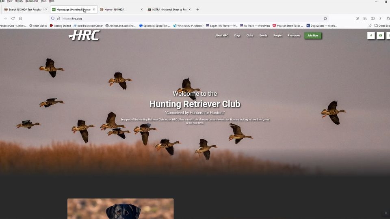Open Mexican Street Tacos bookmark
Viewport: 390px width, 219px height.
tap(288, 26)
